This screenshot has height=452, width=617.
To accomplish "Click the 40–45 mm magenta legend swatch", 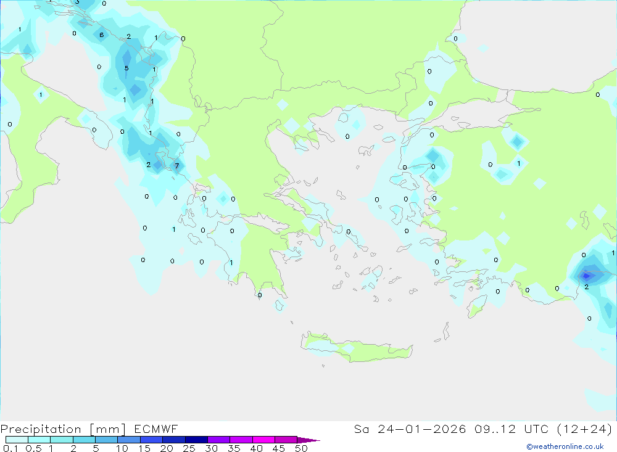I will point(263,440).
